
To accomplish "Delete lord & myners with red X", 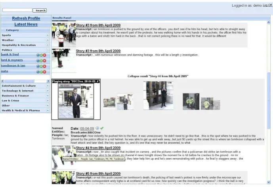I will 44,61.
